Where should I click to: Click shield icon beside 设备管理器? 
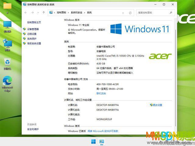point(24,29)
